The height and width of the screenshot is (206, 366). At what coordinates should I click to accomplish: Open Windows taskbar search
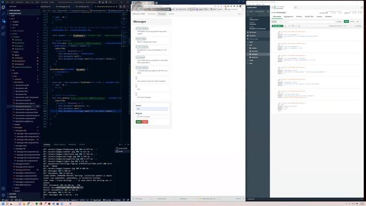pyautogui.click(x=7, y=204)
